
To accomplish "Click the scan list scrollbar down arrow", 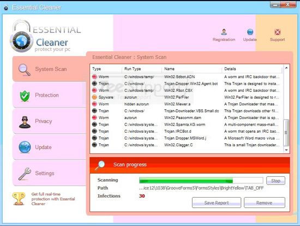I will point(286,150).
